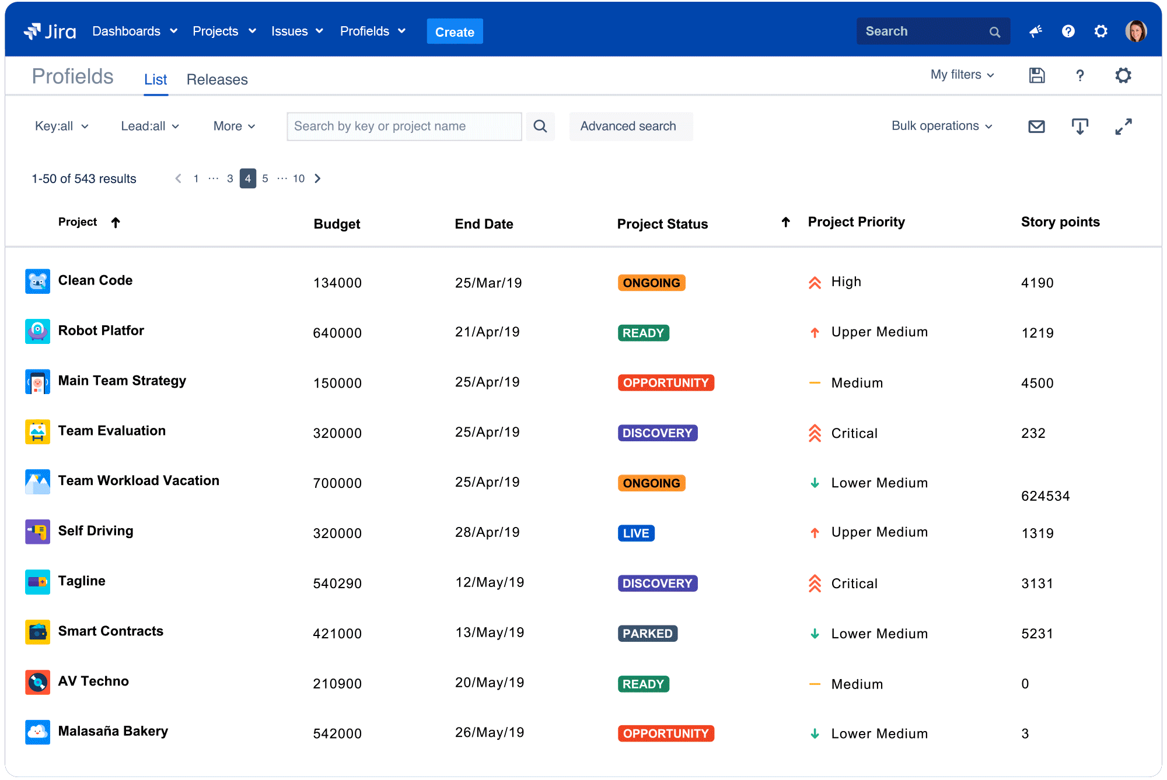Click the Smart Contracts project avatar
The width and height of the screenshot is (1167, 780).
pyautogui.click(x=37, y=633)
